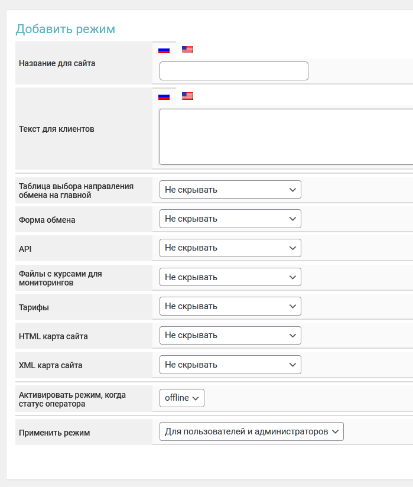413x487 pixels.
Task: Switch client text to US flag tab
Action: pyautogui.click(x=187, y=96)
